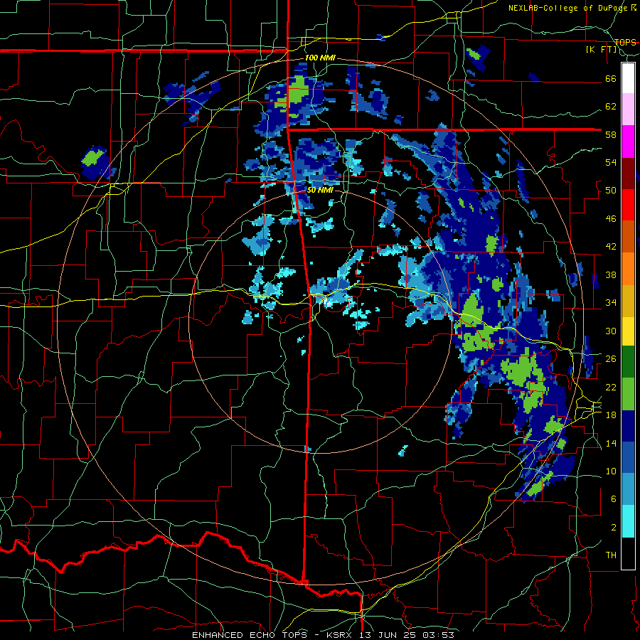Click the dark red 54 kft legend swatch
Image resolution: width=640 pixels, height=640 pixels.
click(628, 173)
